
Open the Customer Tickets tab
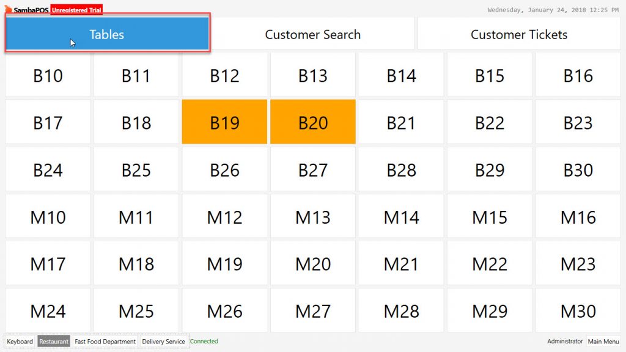click(518, 34)
